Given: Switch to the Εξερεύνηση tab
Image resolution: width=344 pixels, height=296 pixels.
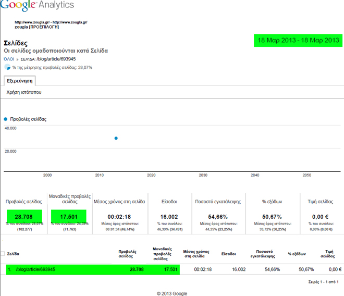Looking at the screenshot, I should coord(19,80).
